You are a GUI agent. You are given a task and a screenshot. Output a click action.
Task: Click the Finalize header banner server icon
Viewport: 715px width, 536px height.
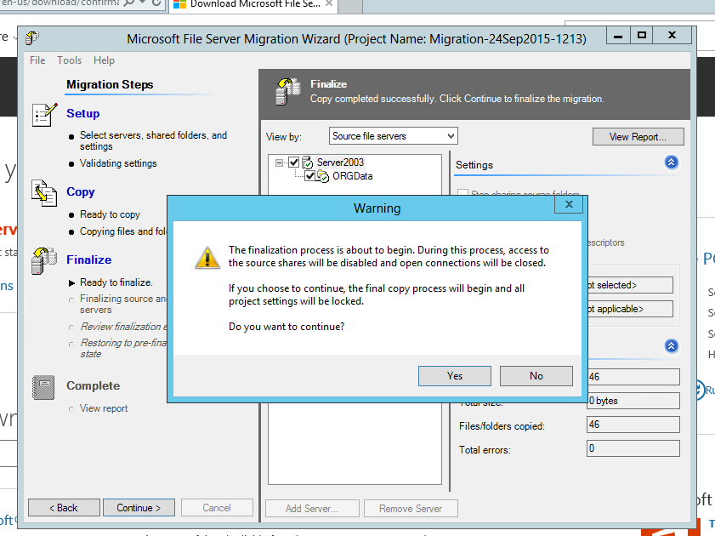(287, 92)
